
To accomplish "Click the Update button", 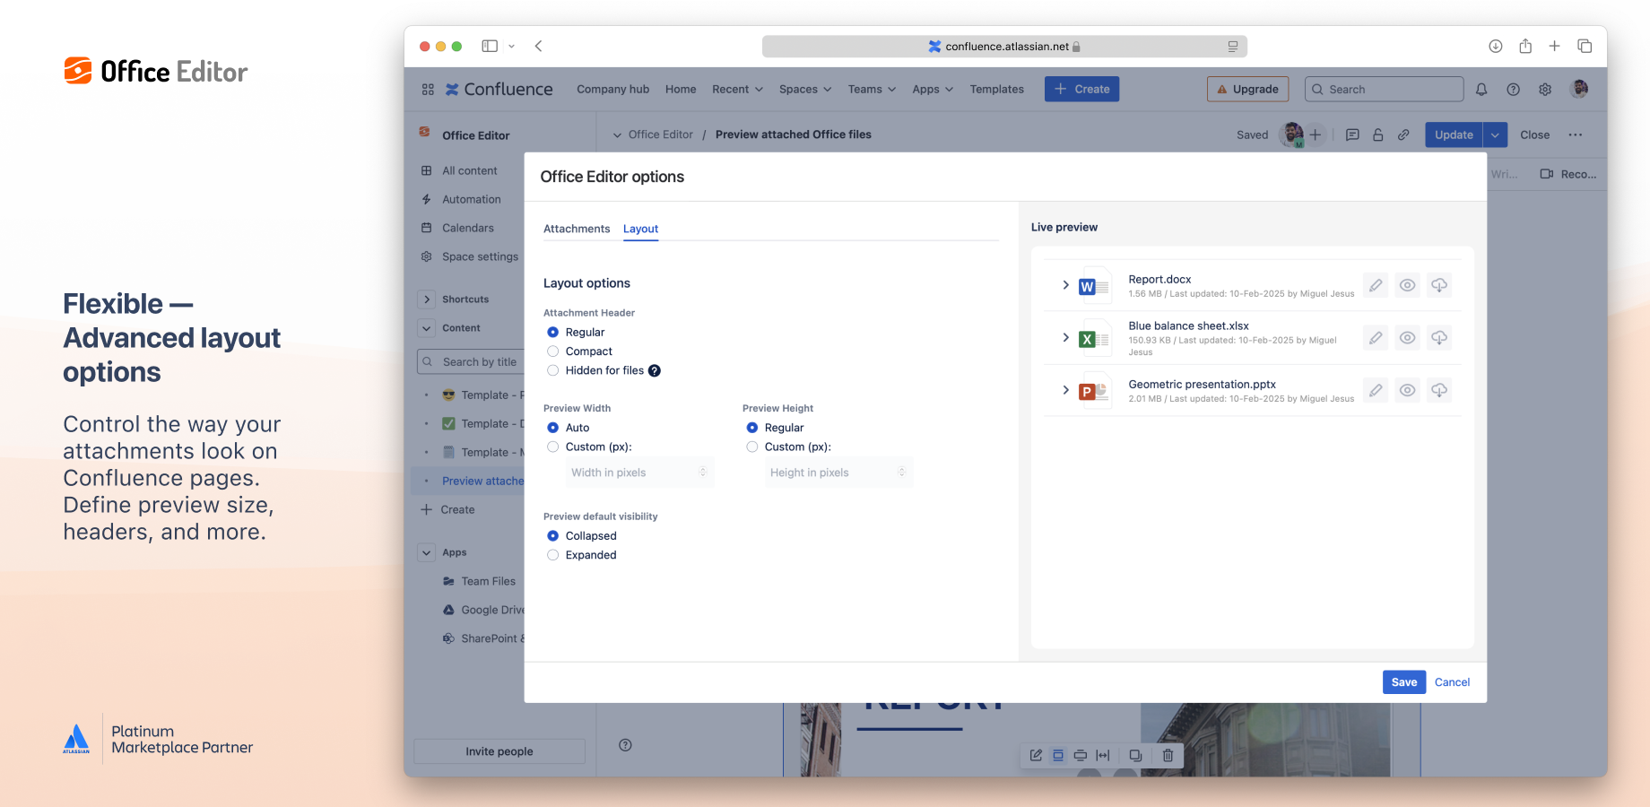I will (x=1454, y=134).
